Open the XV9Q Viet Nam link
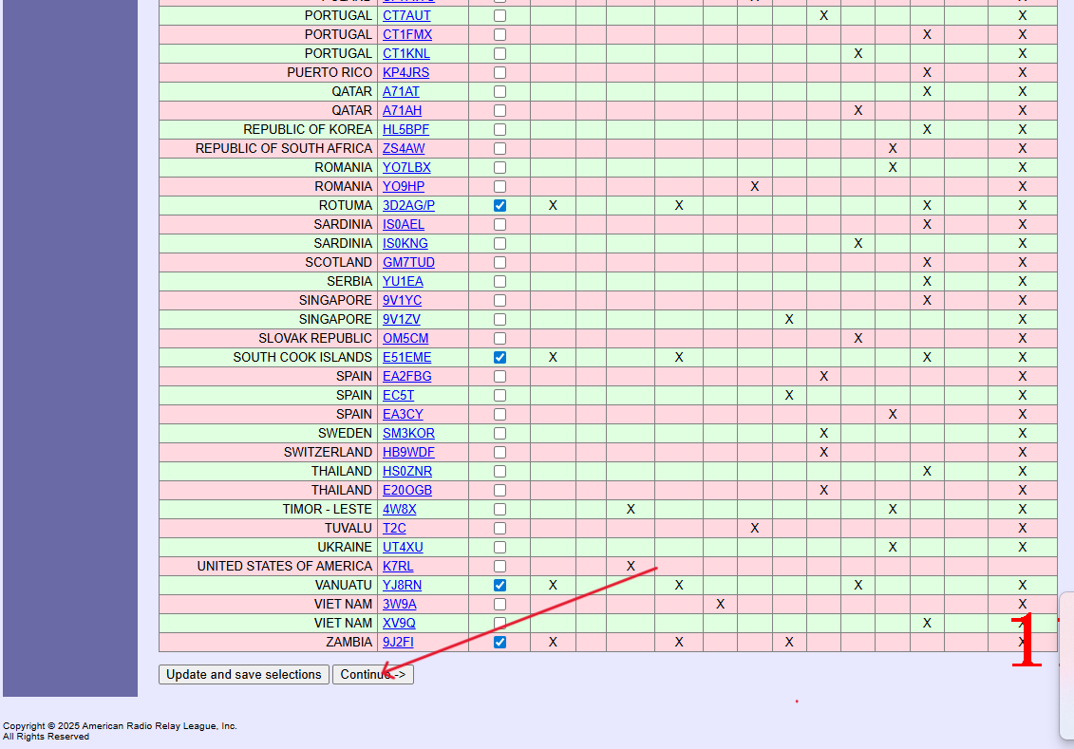The width and height of the screenshot is (1074, 749). [399, 623]
